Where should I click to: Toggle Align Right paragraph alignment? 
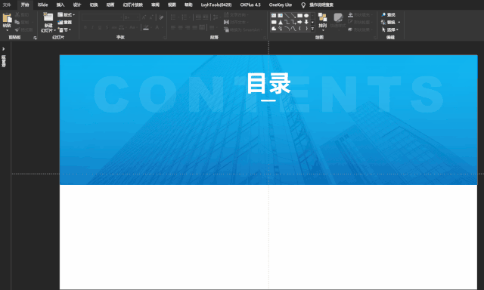[188, 27]
